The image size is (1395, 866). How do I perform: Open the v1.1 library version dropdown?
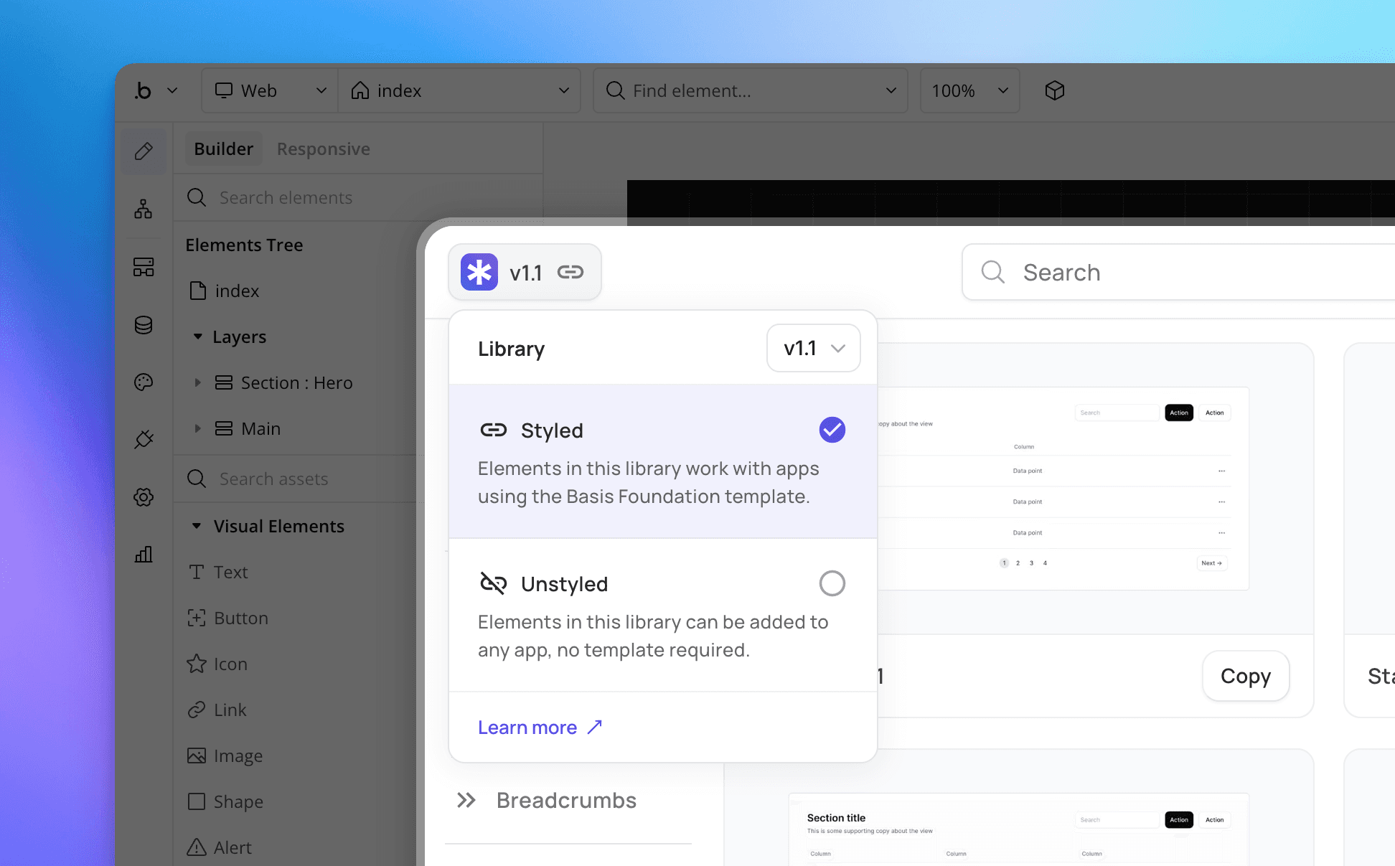click(x=813, y=348)
